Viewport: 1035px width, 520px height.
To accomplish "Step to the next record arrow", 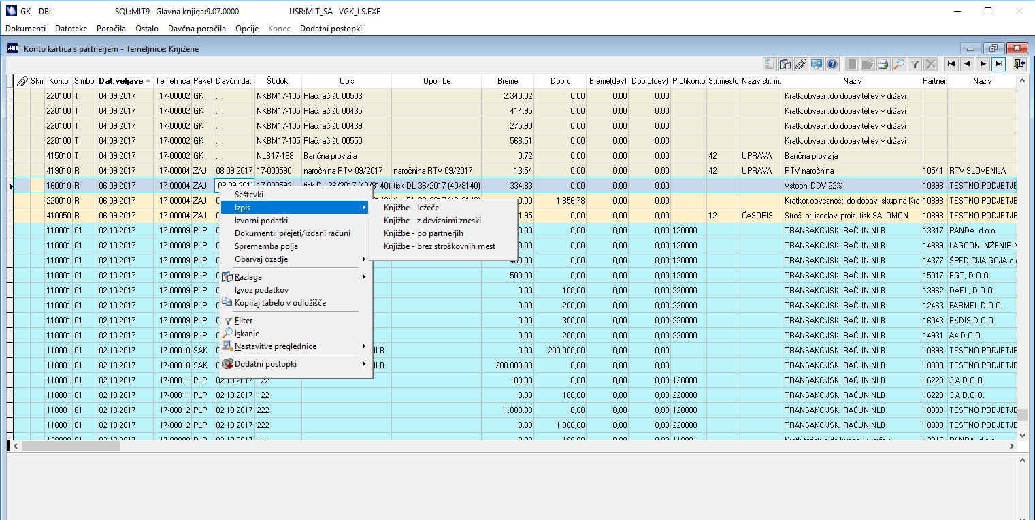I will [x=983, y=65].
